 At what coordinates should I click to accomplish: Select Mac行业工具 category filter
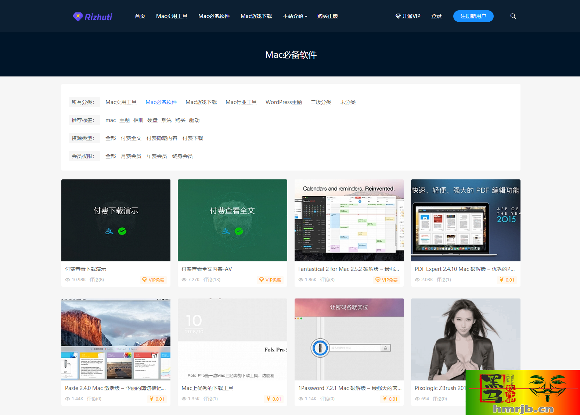pyautogui.click(x=241, y=102)
